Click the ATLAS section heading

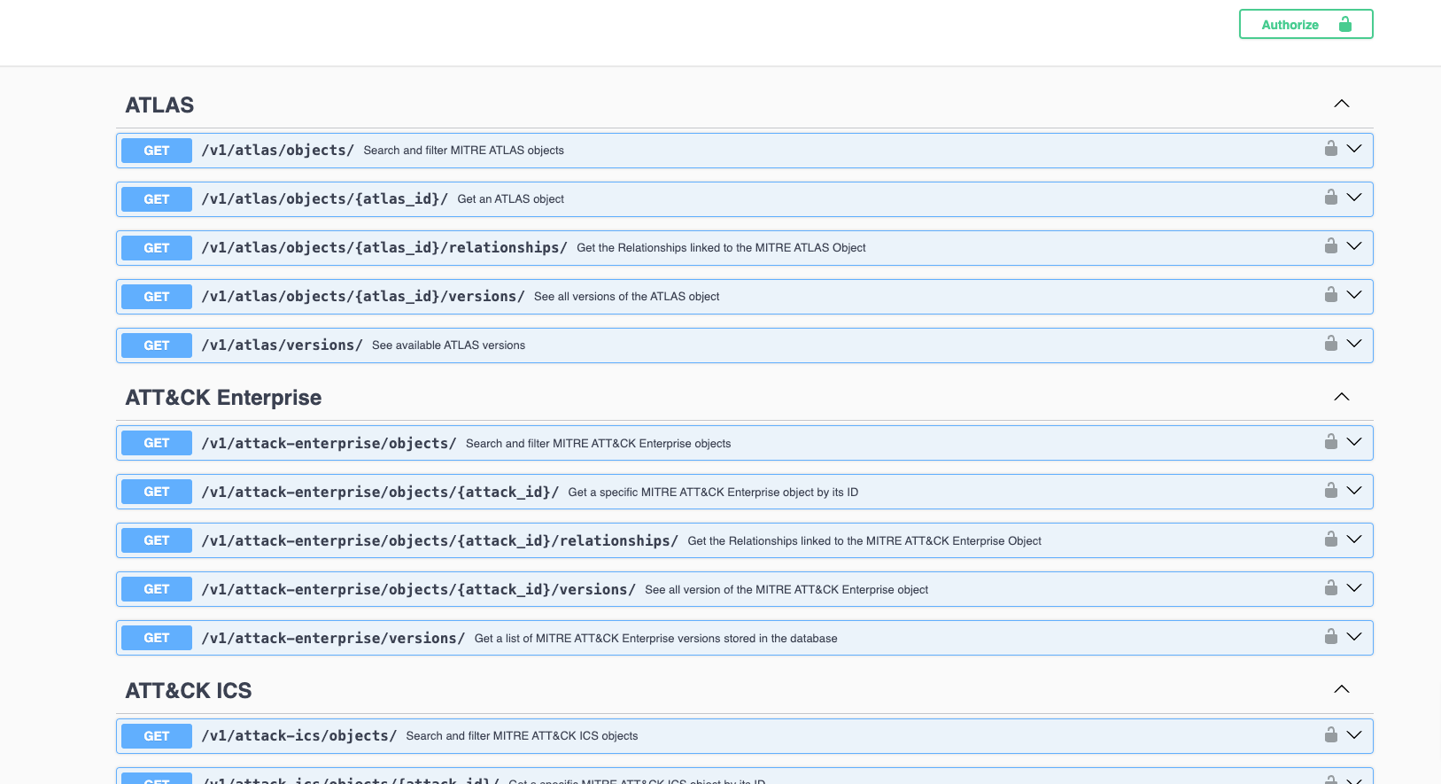click(159, 105)
